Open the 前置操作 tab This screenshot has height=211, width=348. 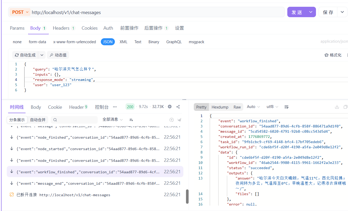click(129, 28)
